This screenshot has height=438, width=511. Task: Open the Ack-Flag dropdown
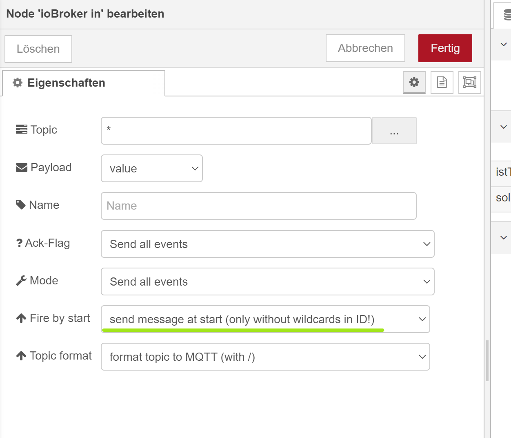(268, 244)
